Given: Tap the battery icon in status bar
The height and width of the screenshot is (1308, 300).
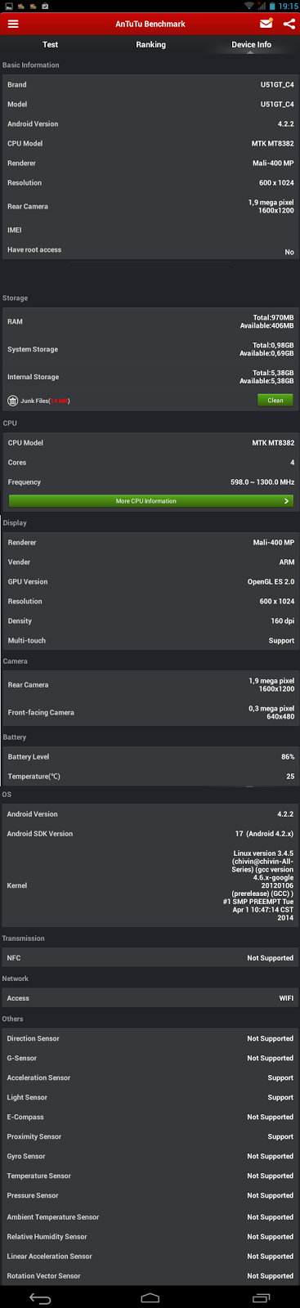Looking at the screenshot, I should point(272,6).
